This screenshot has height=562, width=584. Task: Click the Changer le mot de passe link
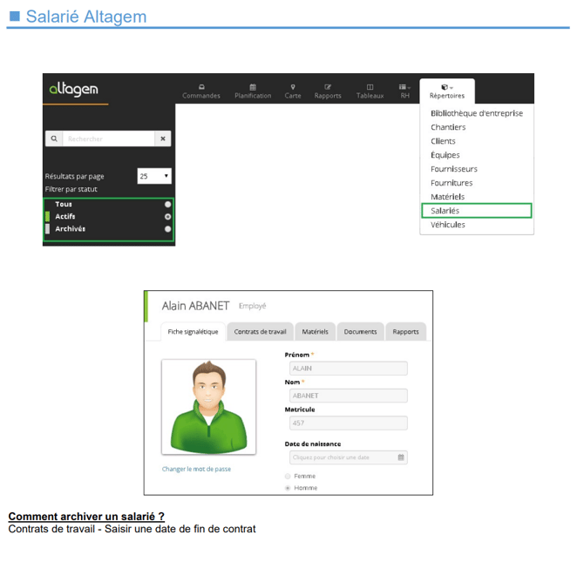(196, 469)
